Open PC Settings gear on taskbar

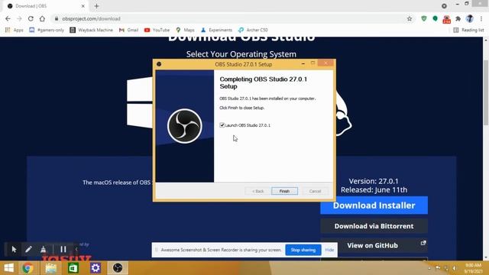click(x=96, y=268)
